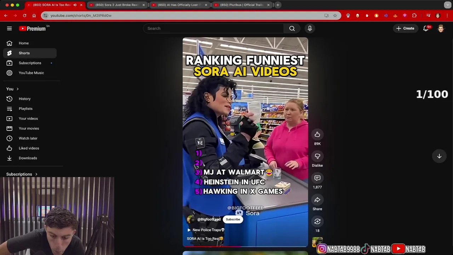Like the Short with thumbs up

317,134
